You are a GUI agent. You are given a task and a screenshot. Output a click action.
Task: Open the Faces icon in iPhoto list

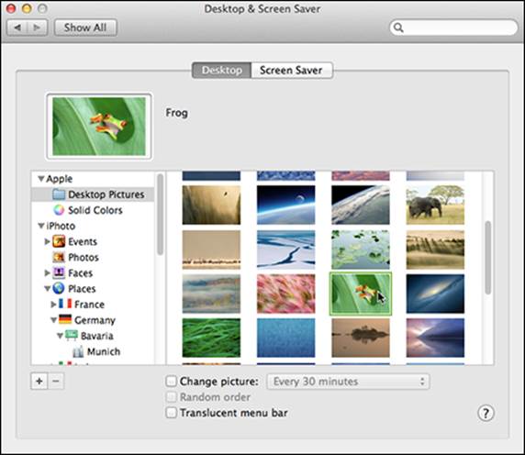tap(59, 272)
